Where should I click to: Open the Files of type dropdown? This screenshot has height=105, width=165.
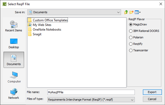click(x=132, y=99)
